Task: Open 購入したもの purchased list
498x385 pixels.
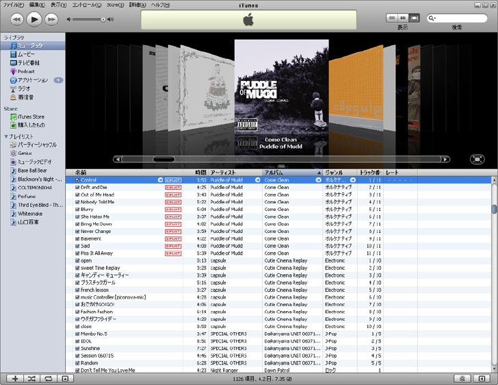Action: tap(33, 125)
